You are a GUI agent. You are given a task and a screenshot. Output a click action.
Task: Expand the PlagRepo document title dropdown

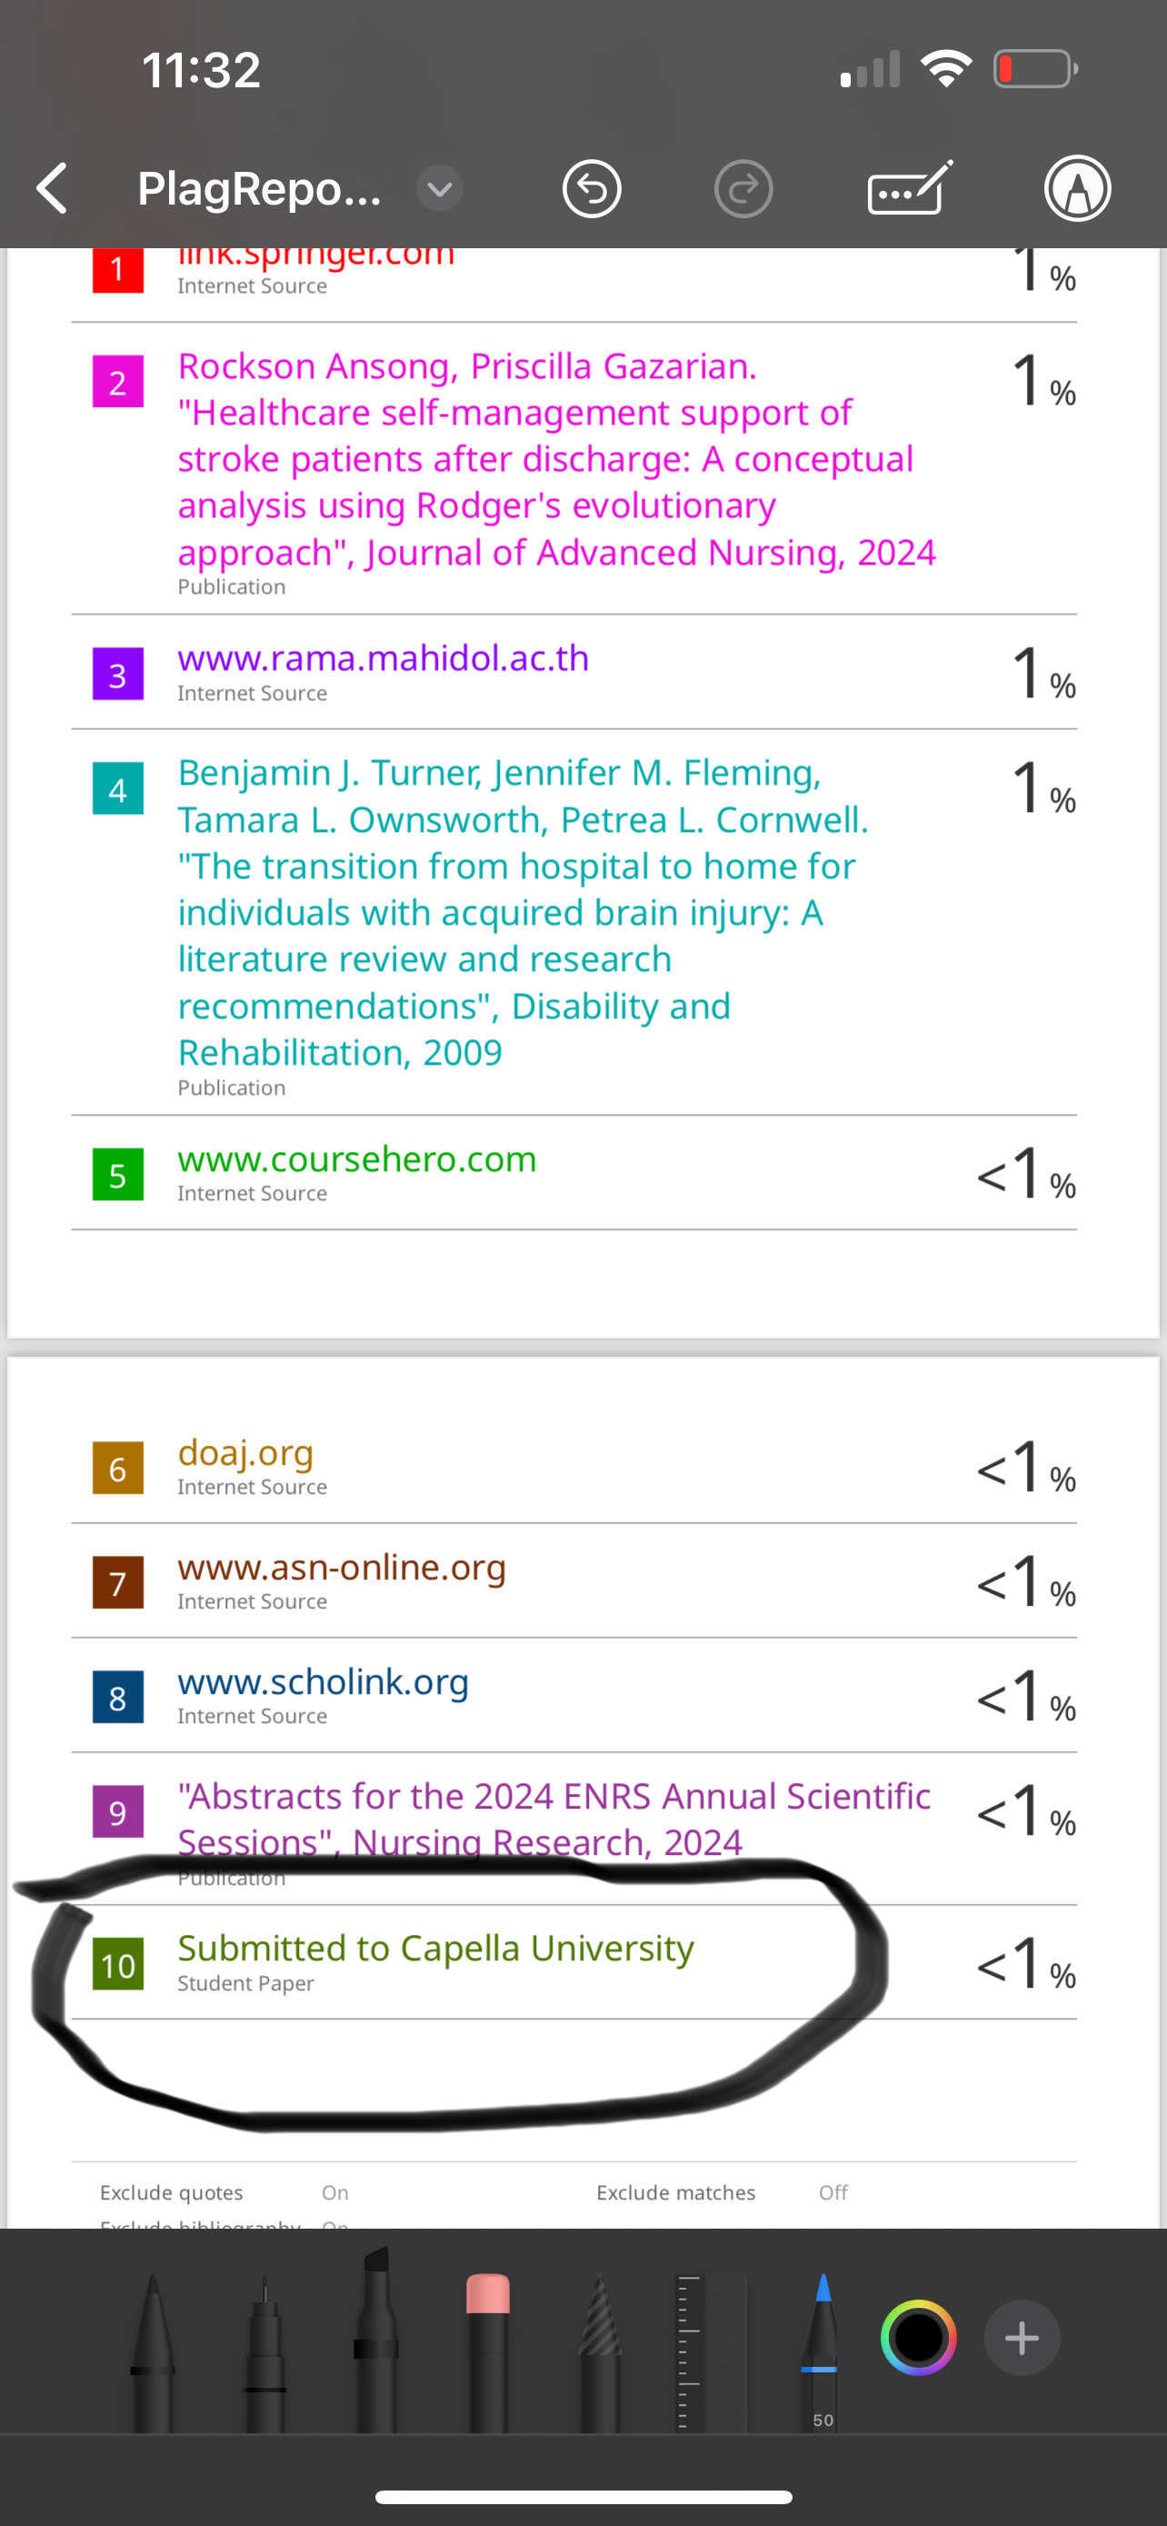440,188
